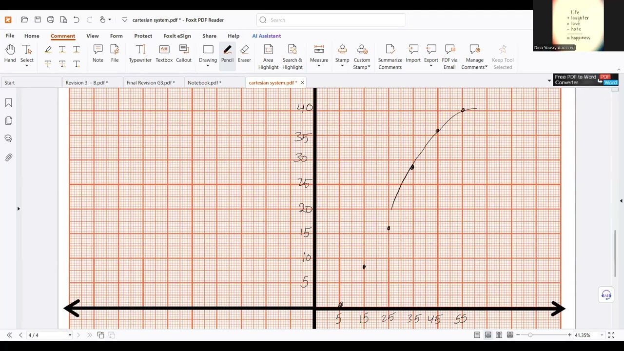Expand the quick access toolbar customization arrow

[125, 20]
